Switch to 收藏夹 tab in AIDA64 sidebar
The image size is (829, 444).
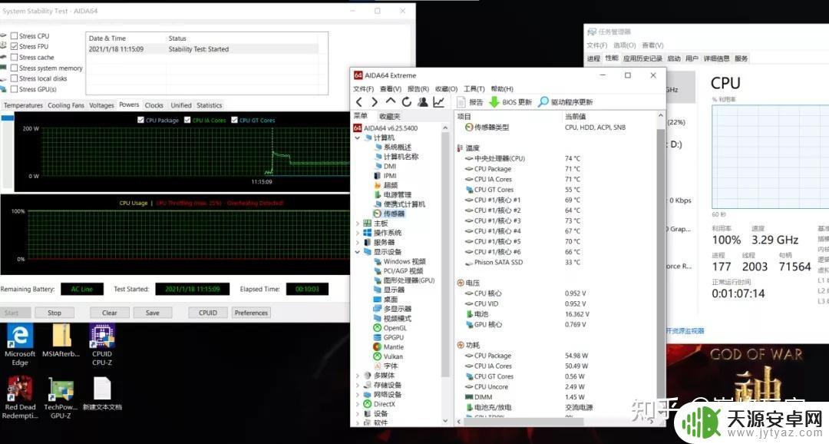[x=390, y=116]
